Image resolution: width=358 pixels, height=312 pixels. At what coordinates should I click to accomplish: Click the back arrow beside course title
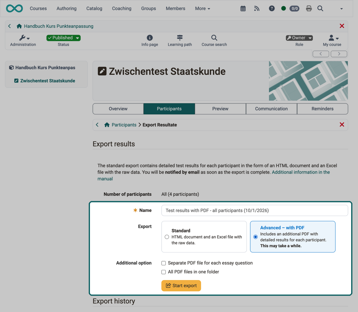point(10,26)
